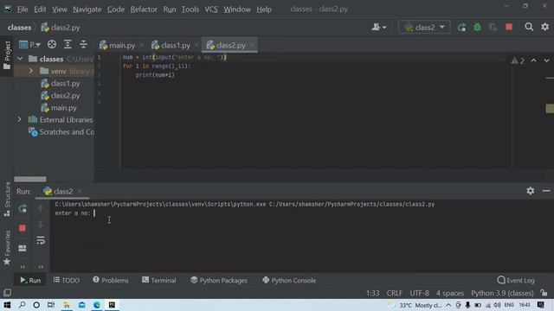Close the class2.py editor tab
The width and height of the screenshot is (554, 311).
click(252, 45)
